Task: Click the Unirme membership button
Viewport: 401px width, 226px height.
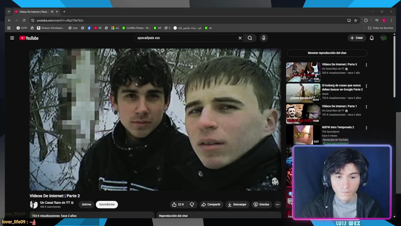Action: pyautogui.click(x=86, y=204)
